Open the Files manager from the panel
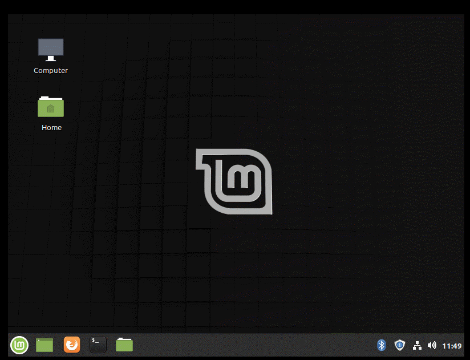Screen dimensions: 470x360 (124, 345)
